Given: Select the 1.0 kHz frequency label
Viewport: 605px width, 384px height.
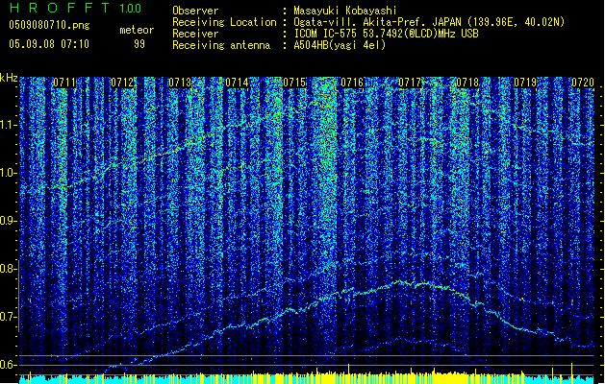Looking at the screenshot, I should click(x=9, y=173).
